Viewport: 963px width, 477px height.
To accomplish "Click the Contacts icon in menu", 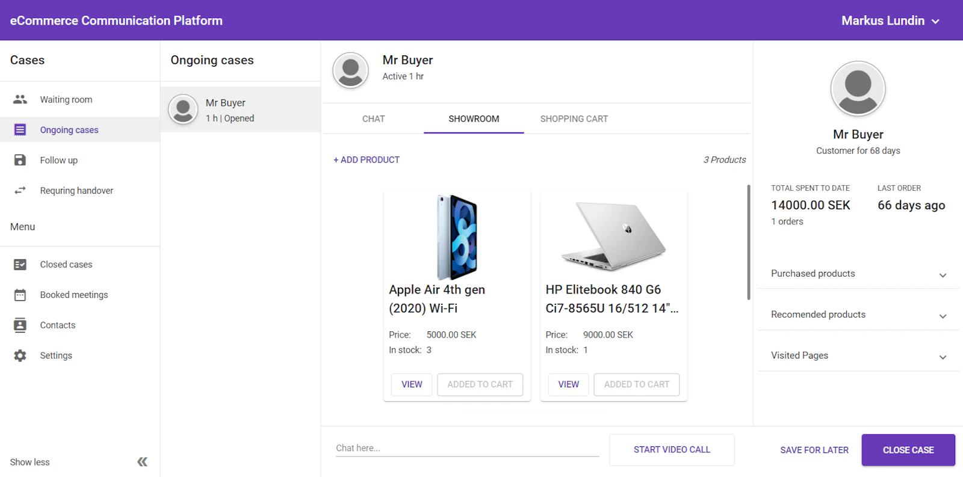I will (20, 325).
